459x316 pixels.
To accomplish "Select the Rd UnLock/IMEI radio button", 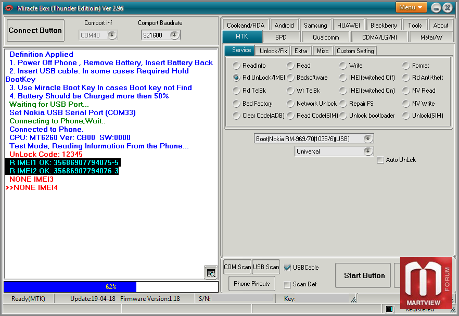I will 236,78.
